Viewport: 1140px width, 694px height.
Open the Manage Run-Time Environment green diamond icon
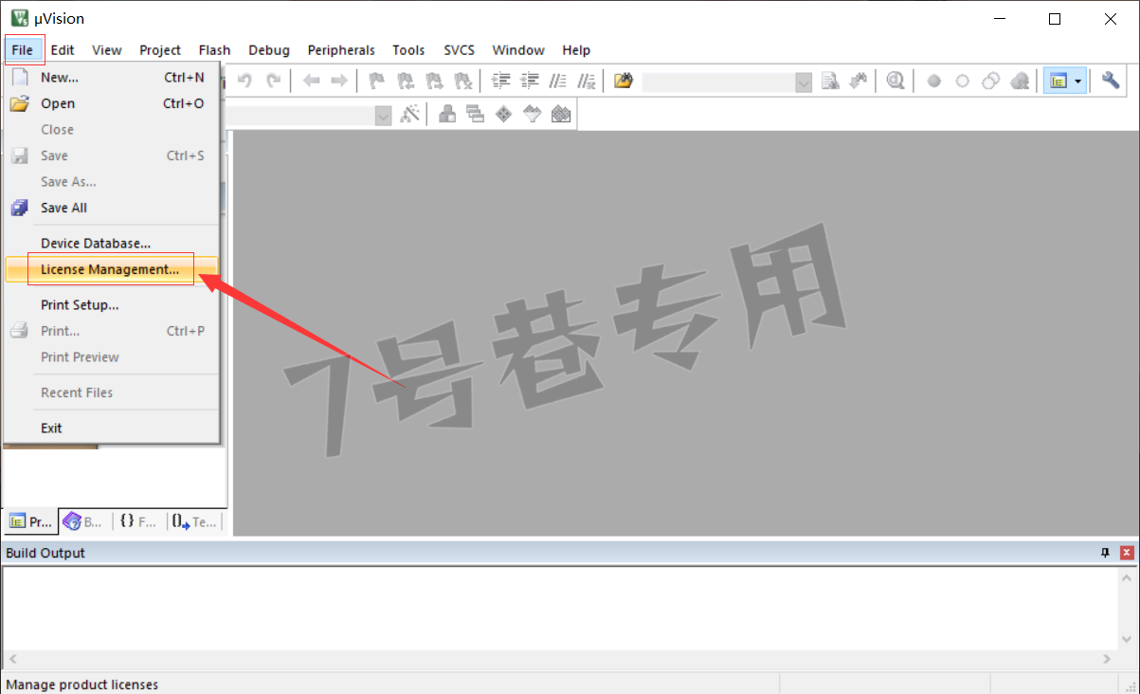pos(504,115)
